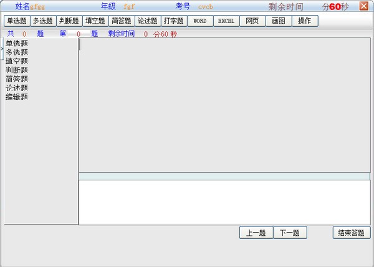The image size is (374, 267).
Task: Click the 单选题 toolbar button
Action: pyautogui.click(x=17, y=21)
